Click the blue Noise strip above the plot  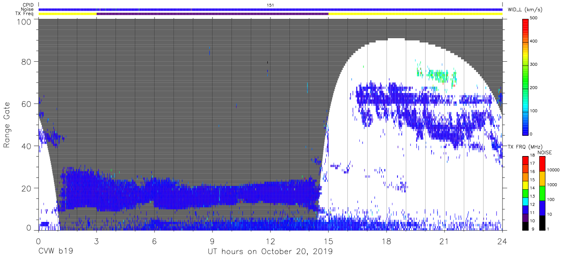pos(271,9)
